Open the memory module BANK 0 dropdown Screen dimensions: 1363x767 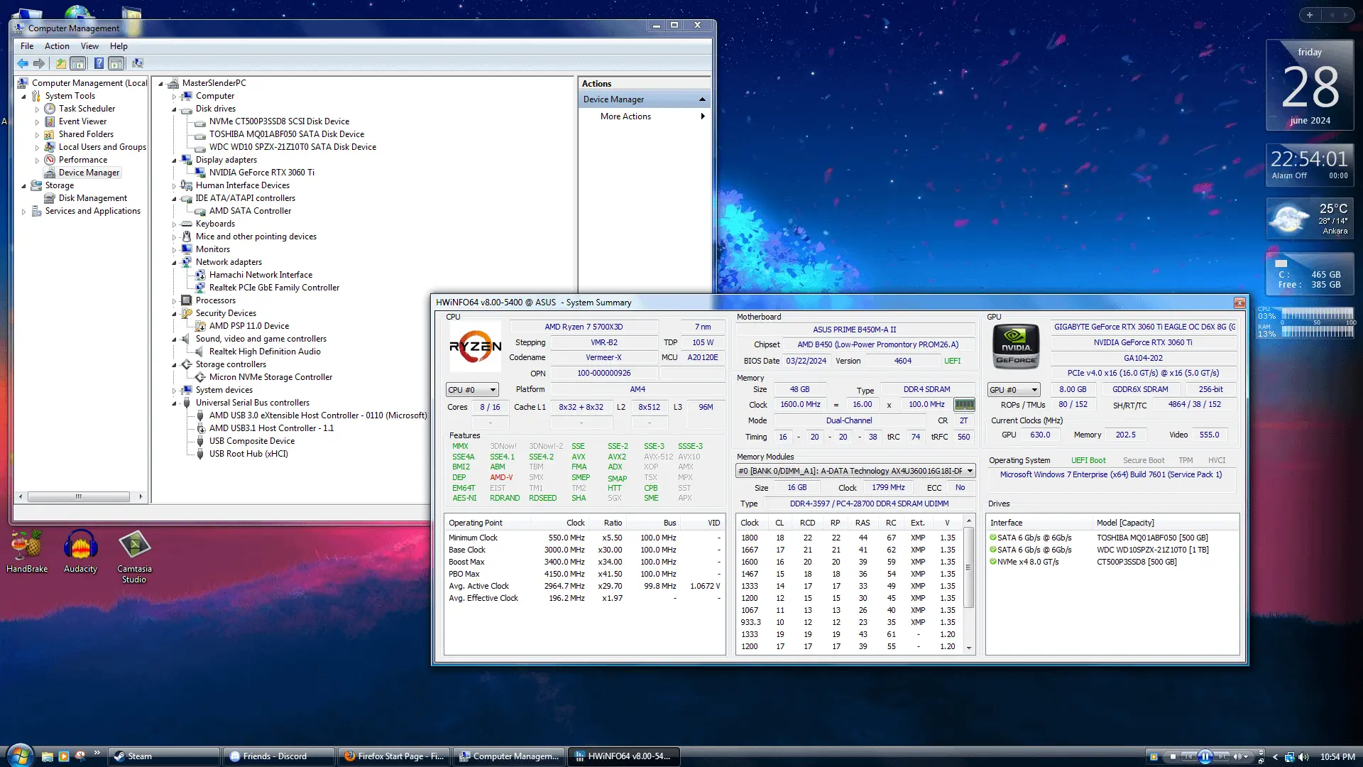coord(855,471)
